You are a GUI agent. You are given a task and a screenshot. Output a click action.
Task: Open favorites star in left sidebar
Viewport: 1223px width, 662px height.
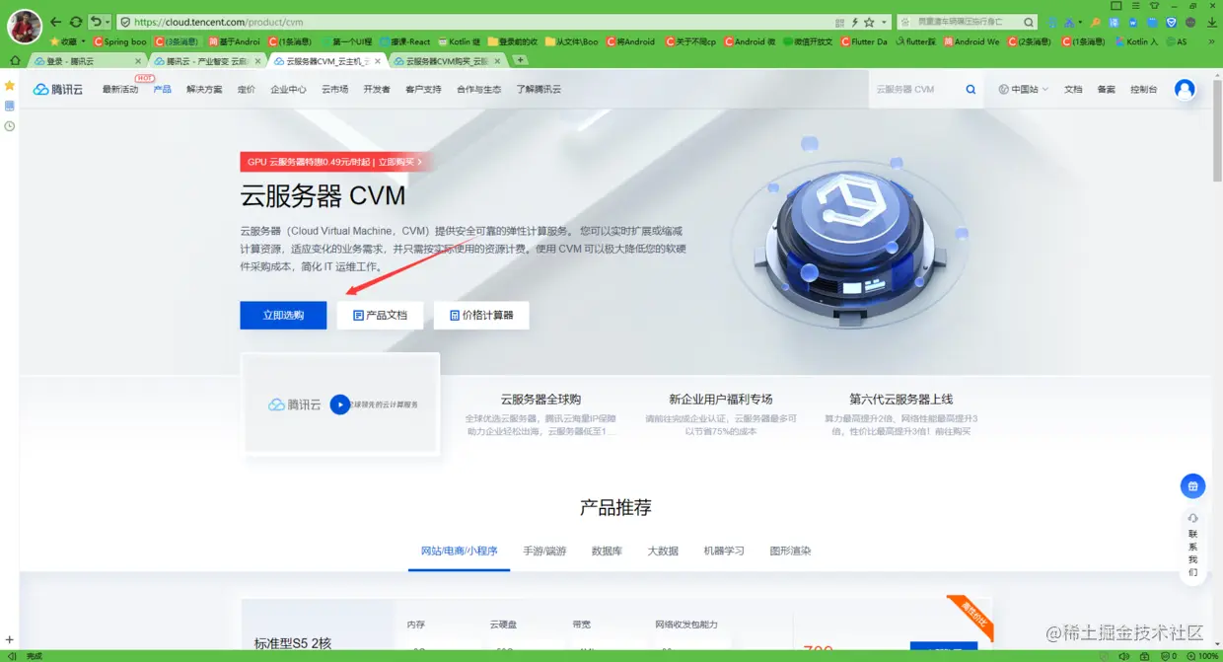(10, 86)
